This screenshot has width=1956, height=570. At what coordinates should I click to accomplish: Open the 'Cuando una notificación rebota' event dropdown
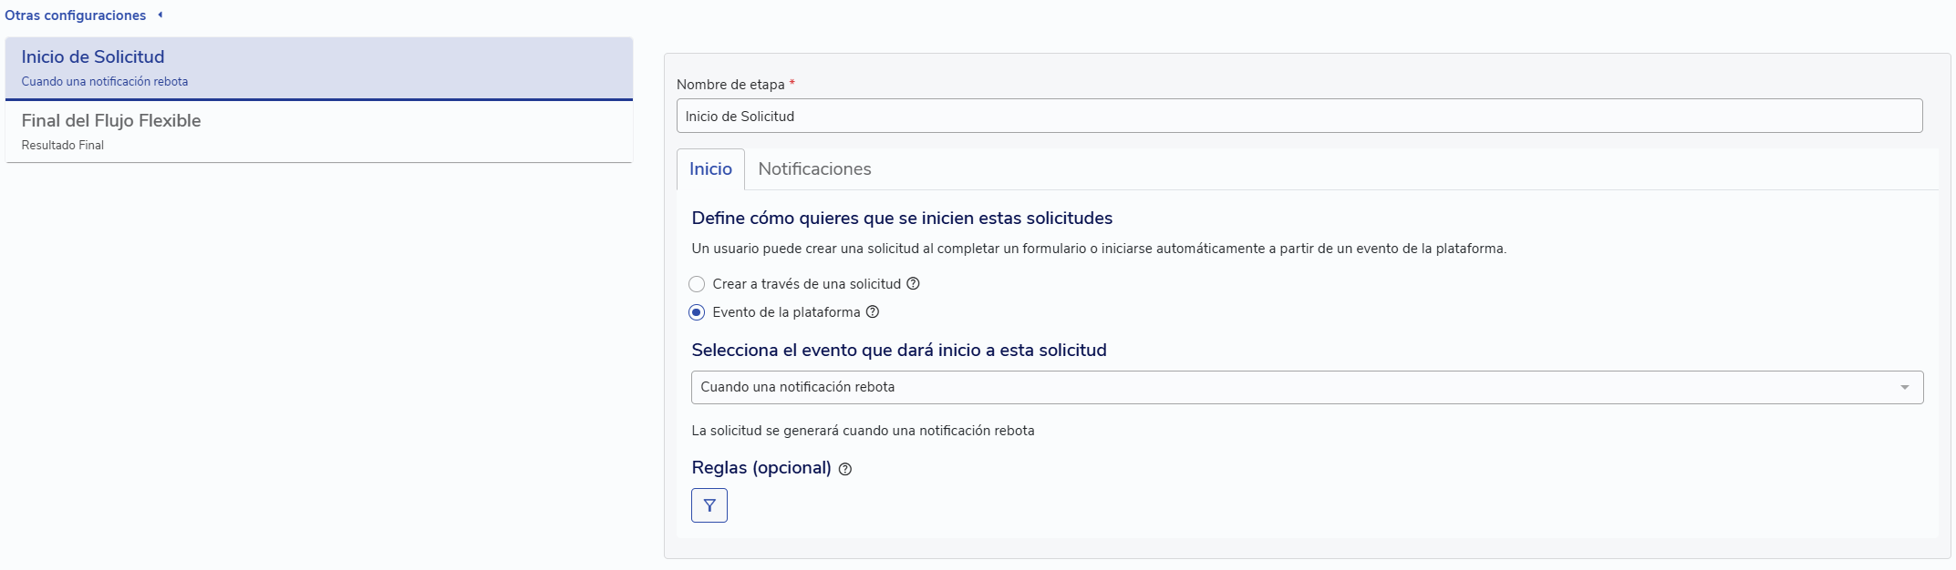[x=1295, y=387]
